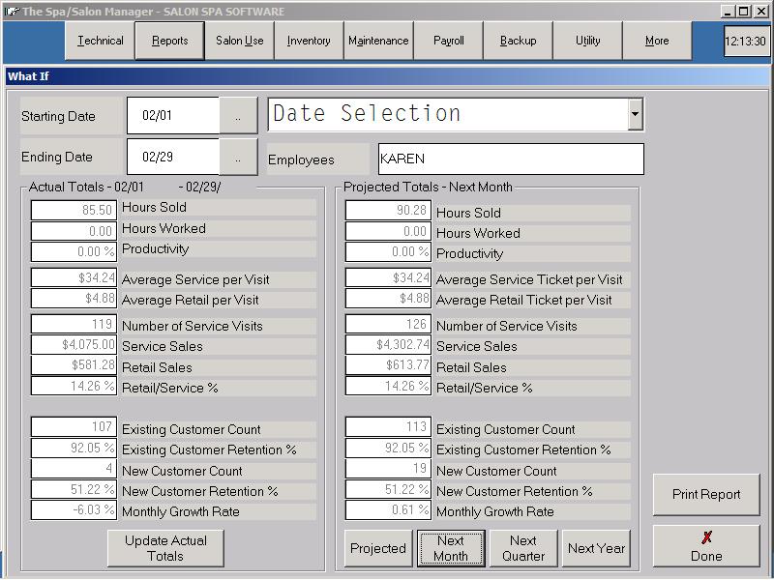Click the Employees field showing KAREN
The width and height of the screenshot is (774, 580).
tap(510, 159)
